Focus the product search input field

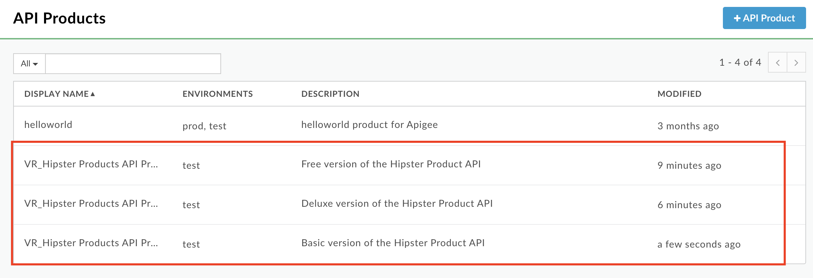(133, 64)
